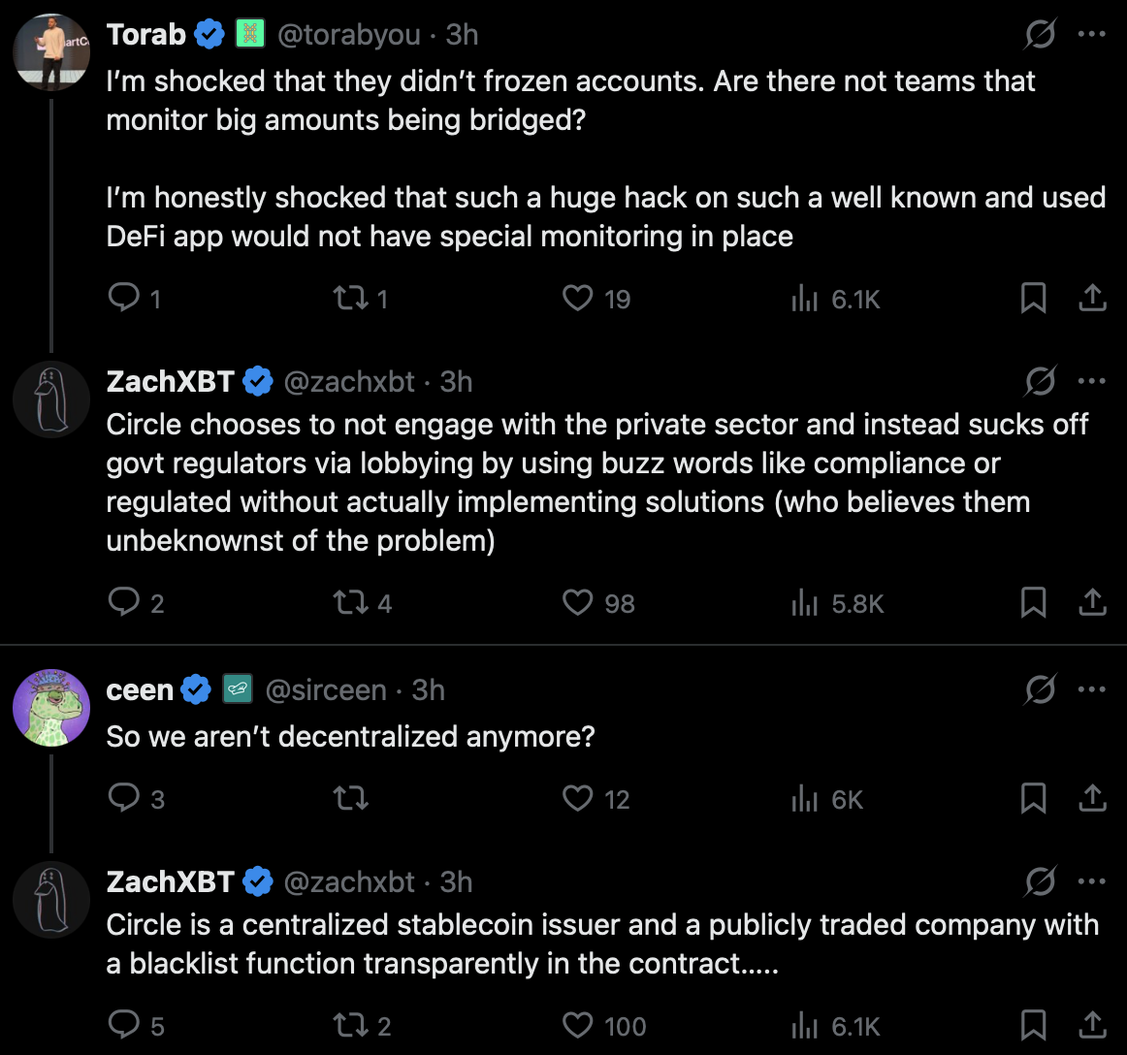Click Torab's green affiliate badge

pyautogui.click(x=250, y=34)
